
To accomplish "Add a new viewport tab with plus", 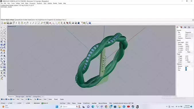I will tap(43, 97).
